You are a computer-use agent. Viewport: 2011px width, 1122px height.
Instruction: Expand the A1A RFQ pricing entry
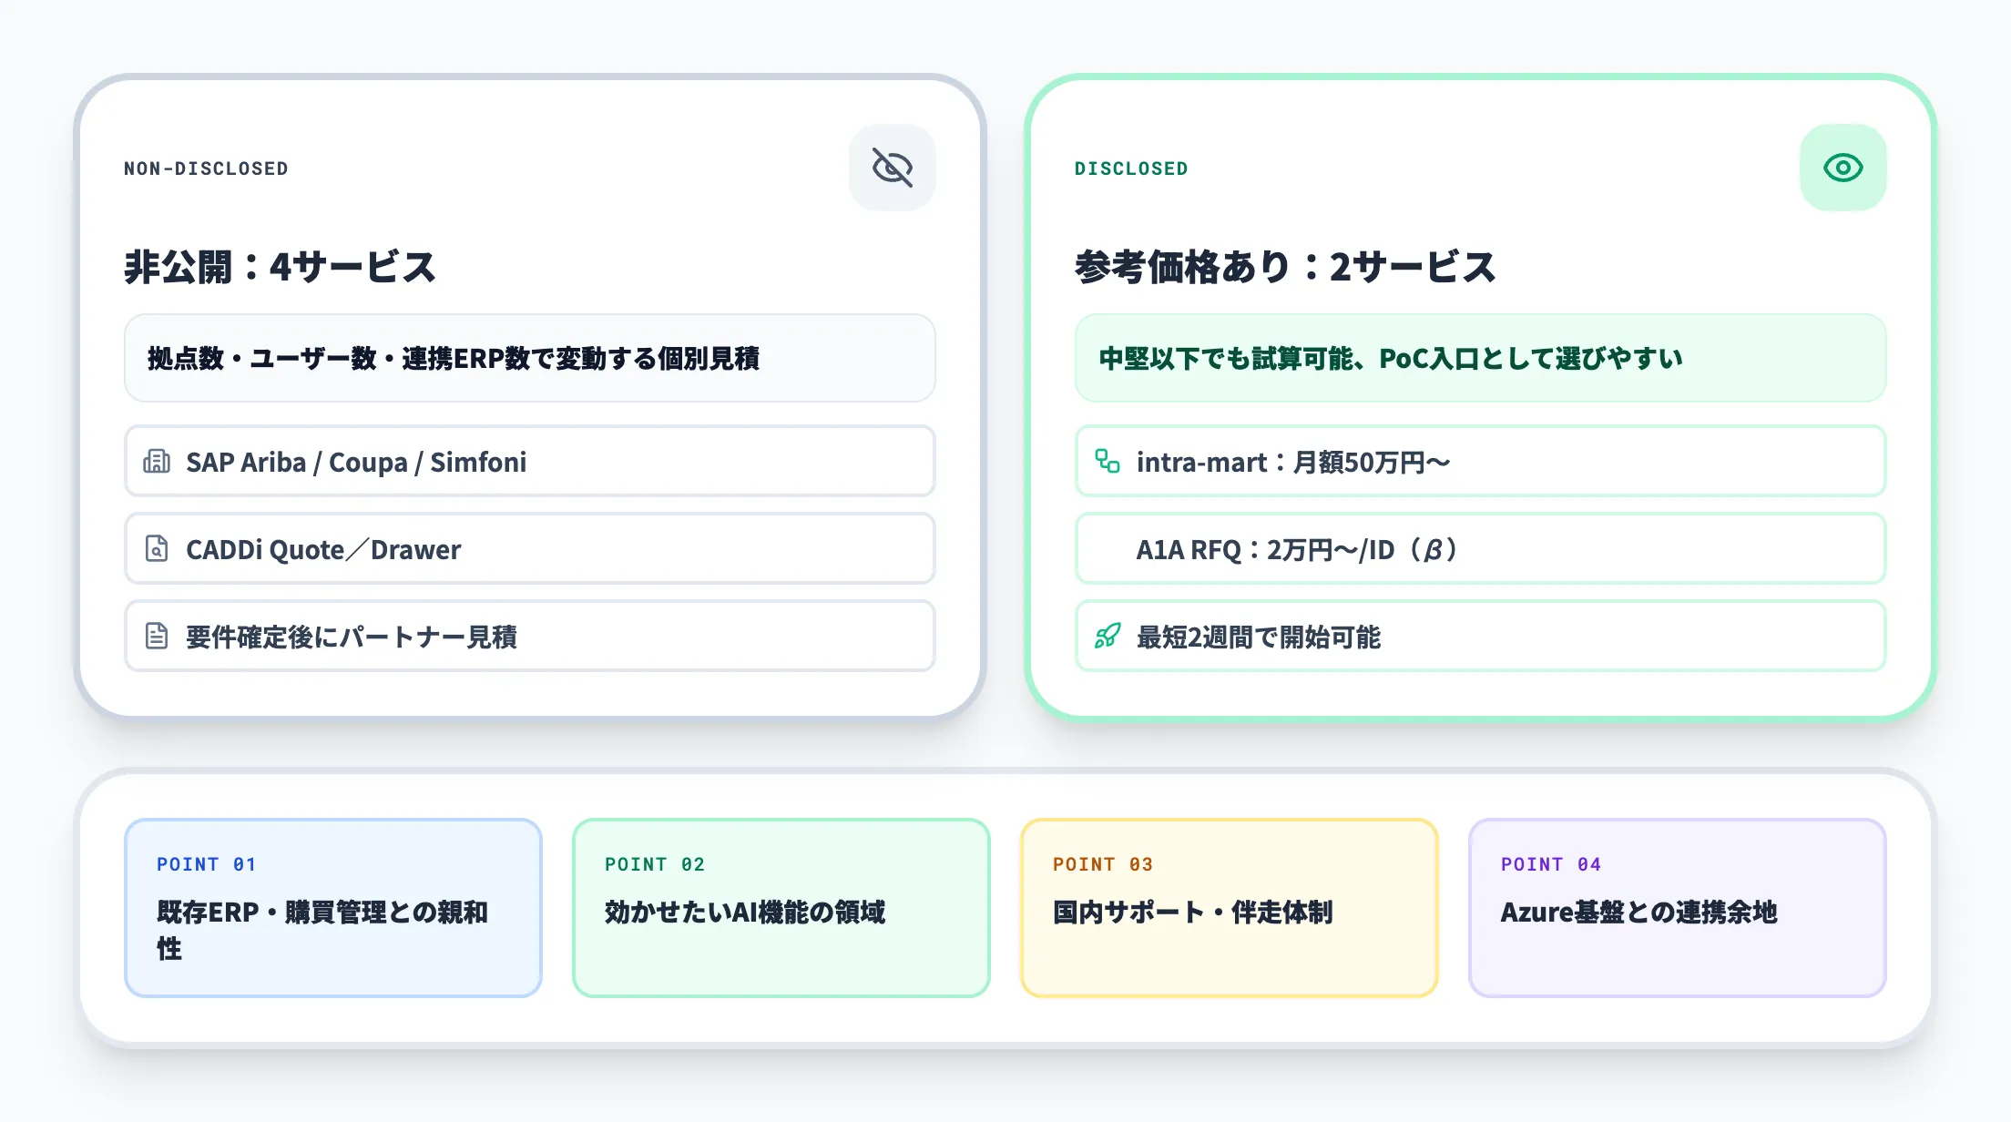1482,549
